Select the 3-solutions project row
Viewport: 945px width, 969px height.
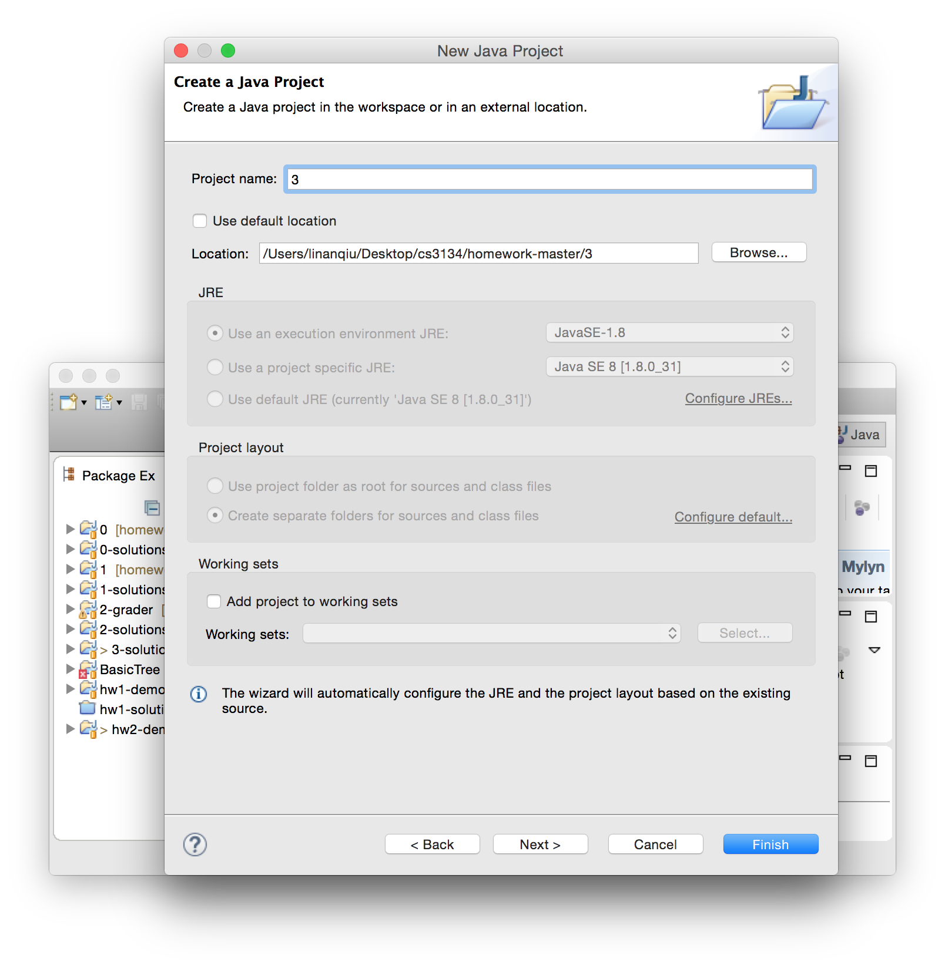click(x=116, y=650)
